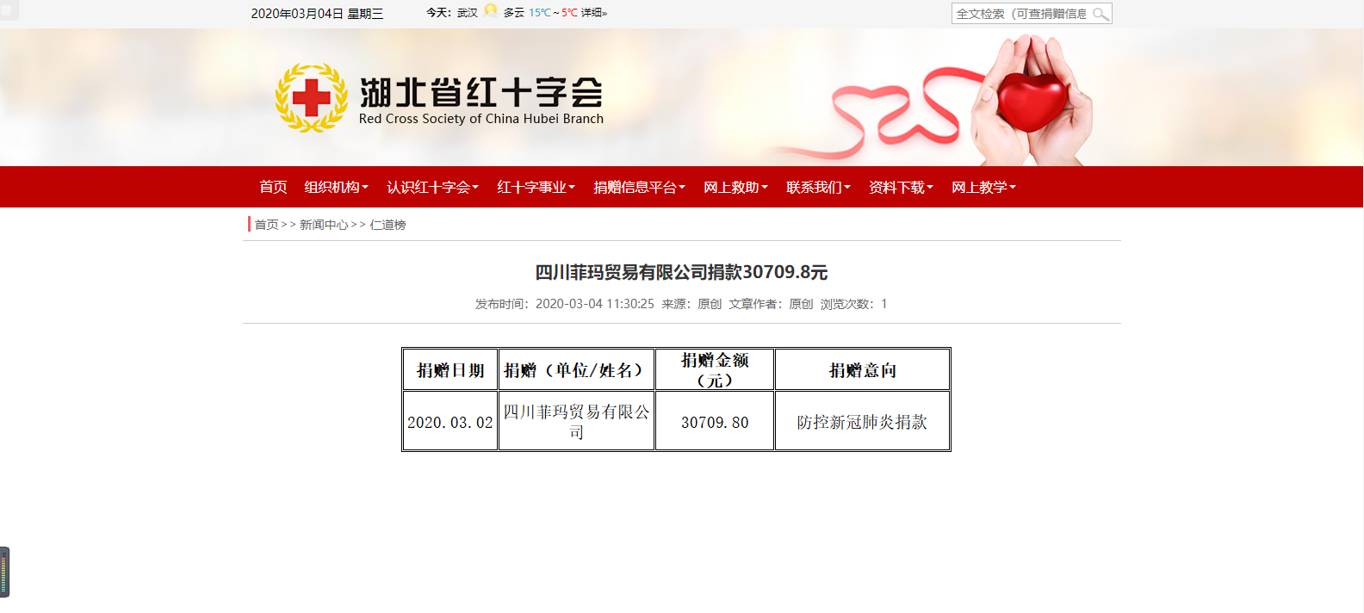1364x613 pixels.
Task: Open the 红十字事业 dropdown
Action: tap(536, 188)
